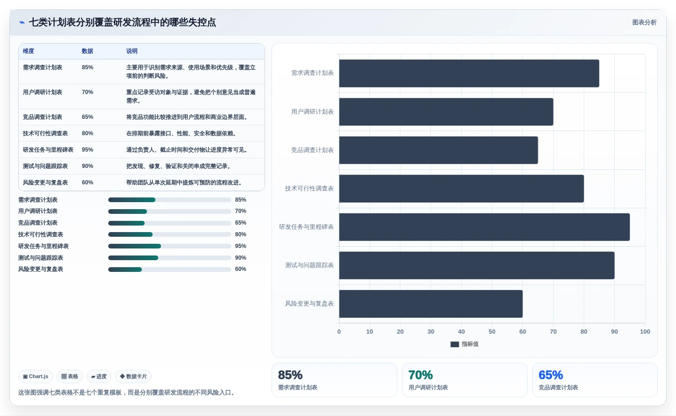Click the 测试与问题跟踪表 progress bar at 90%

coord(169,258)
